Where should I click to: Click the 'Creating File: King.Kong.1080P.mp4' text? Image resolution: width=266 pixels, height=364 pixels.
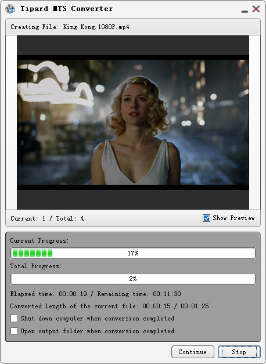tap(70, 27)
